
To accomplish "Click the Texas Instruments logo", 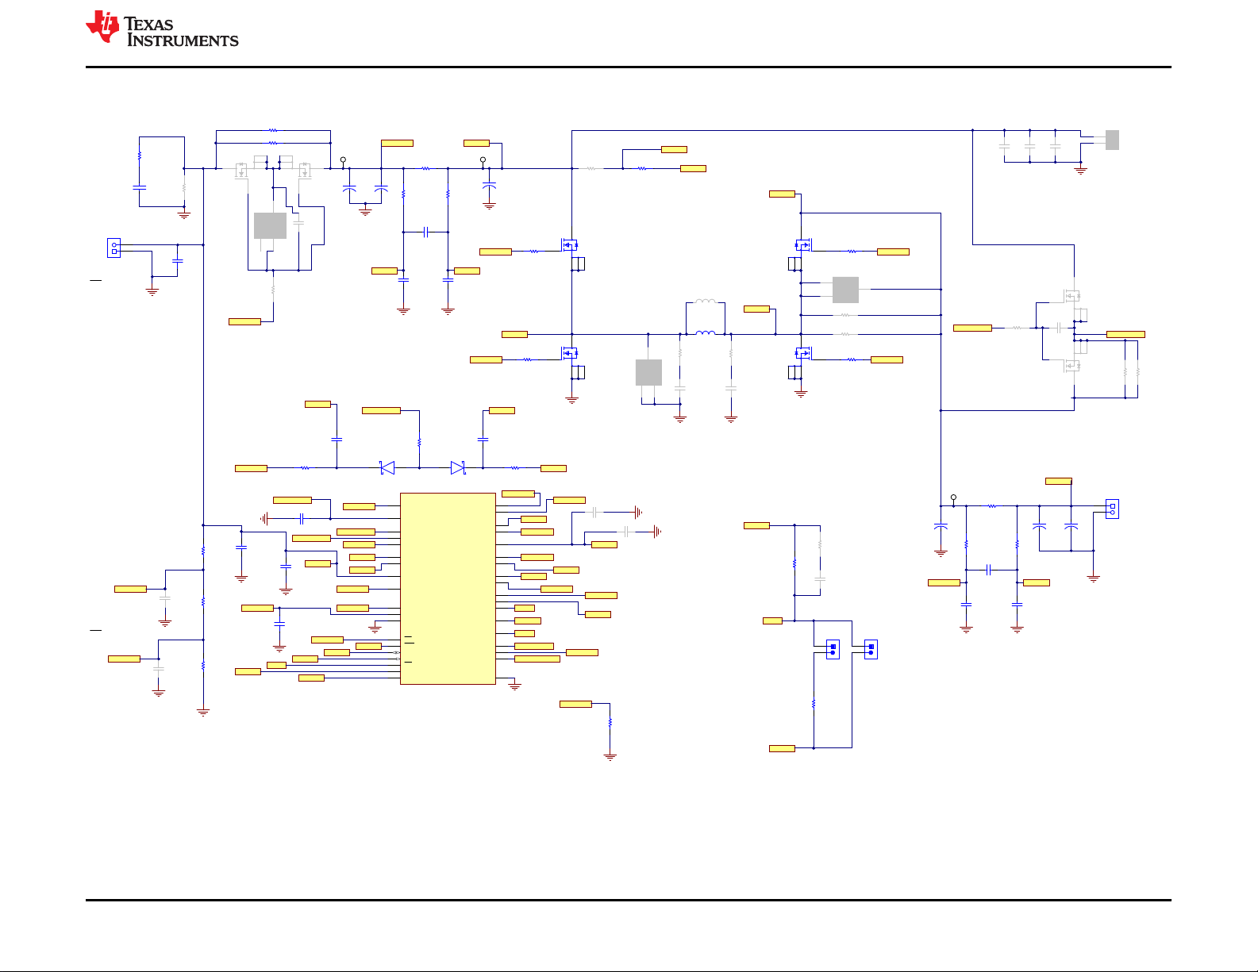I will pyautogui.click(x=162, y=29).
